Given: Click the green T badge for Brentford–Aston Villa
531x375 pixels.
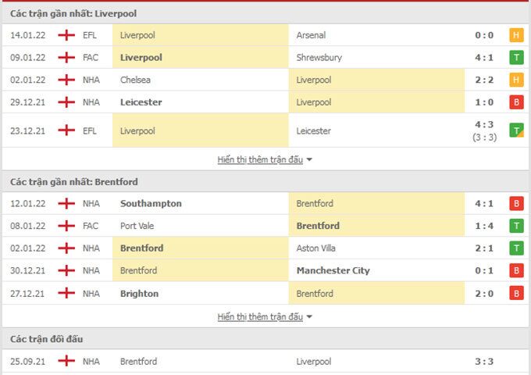Looking at the screenshot, I should (x=515, y=248).
